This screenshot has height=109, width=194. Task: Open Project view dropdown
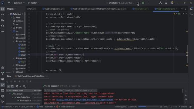point(12,9)
